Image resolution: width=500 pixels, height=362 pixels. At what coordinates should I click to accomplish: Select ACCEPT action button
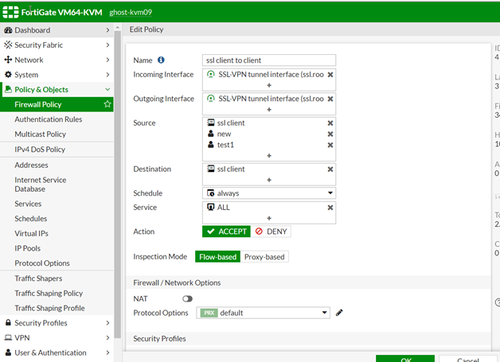click(x=226, y=232)
